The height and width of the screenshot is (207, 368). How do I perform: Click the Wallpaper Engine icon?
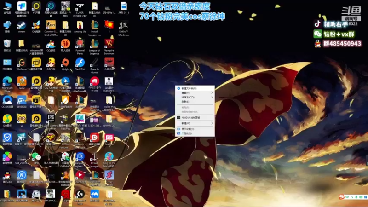click(80, 160)
